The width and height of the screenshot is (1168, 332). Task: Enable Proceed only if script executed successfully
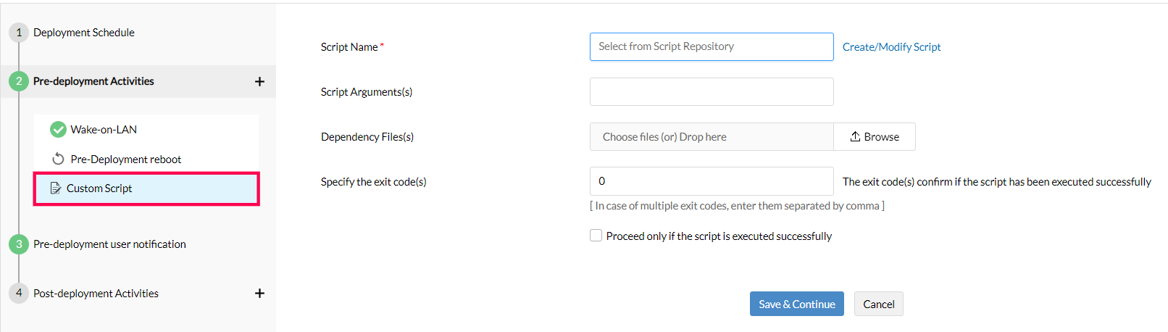596,236
